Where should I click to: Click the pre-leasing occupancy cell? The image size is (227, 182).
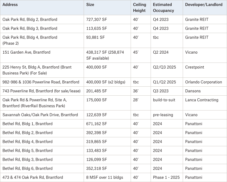click(x=163, y=115)
